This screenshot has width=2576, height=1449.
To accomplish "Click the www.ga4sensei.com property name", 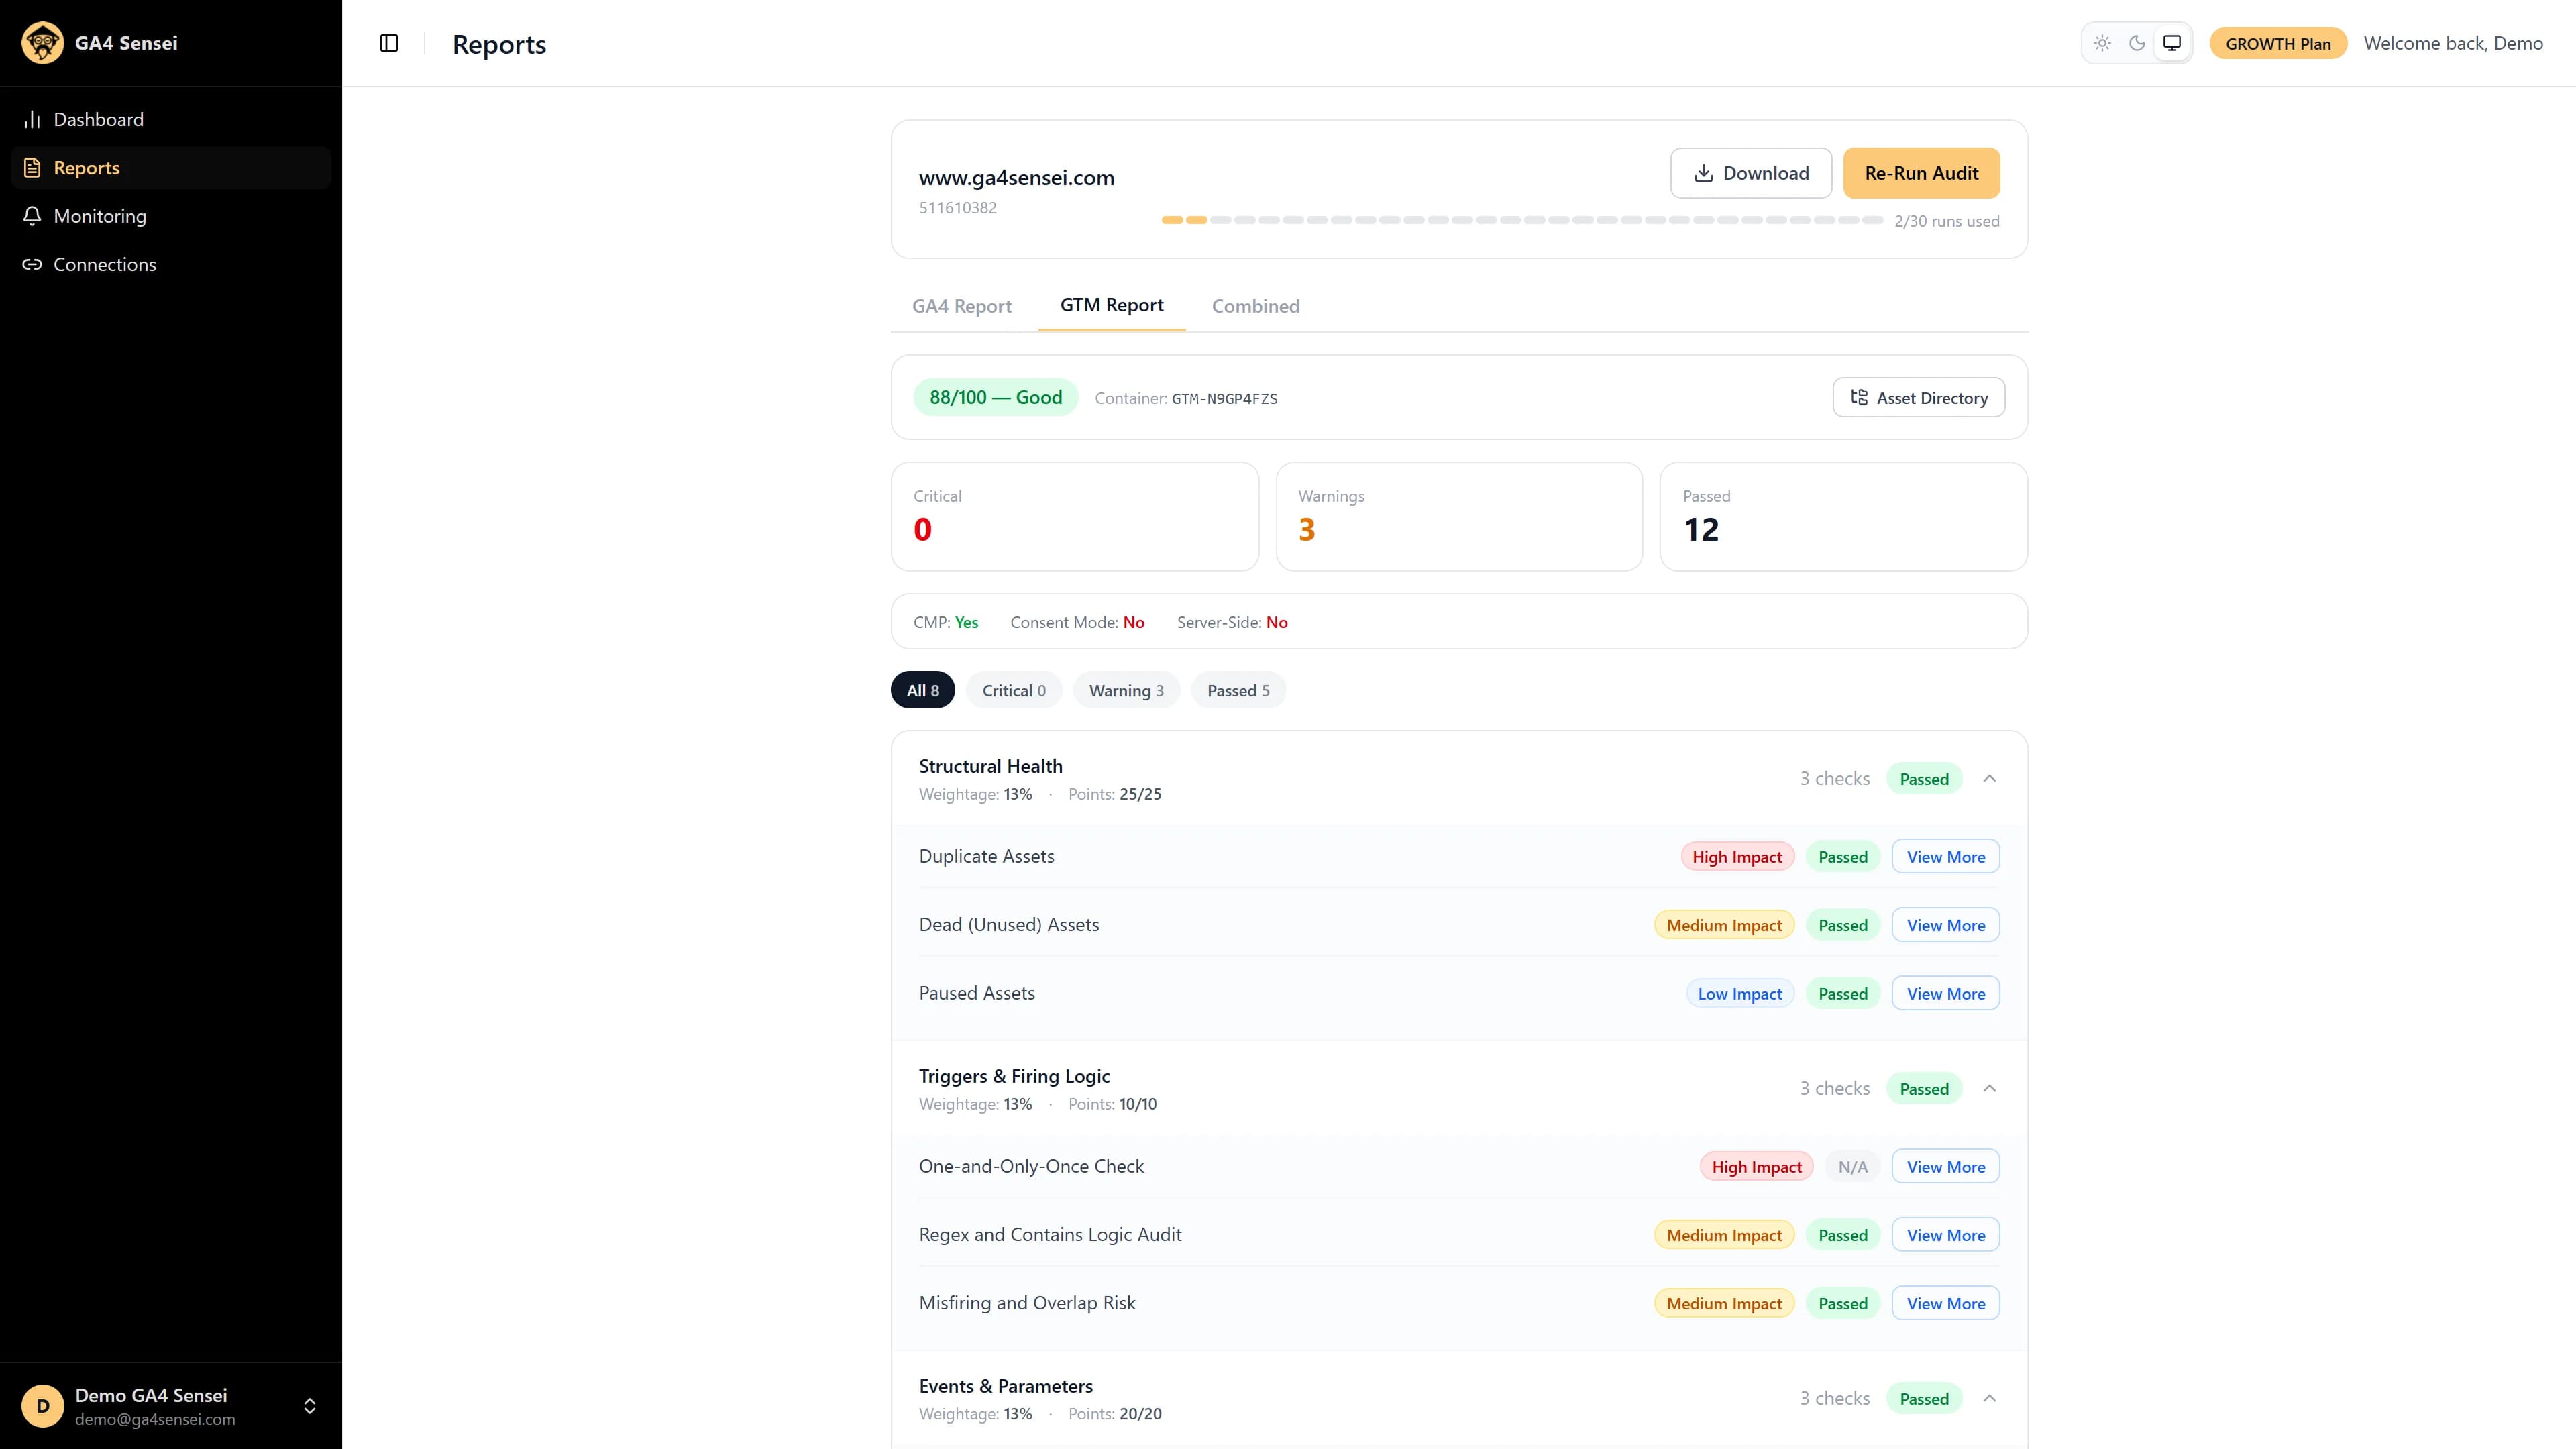I will click(x=1016, y=178).
